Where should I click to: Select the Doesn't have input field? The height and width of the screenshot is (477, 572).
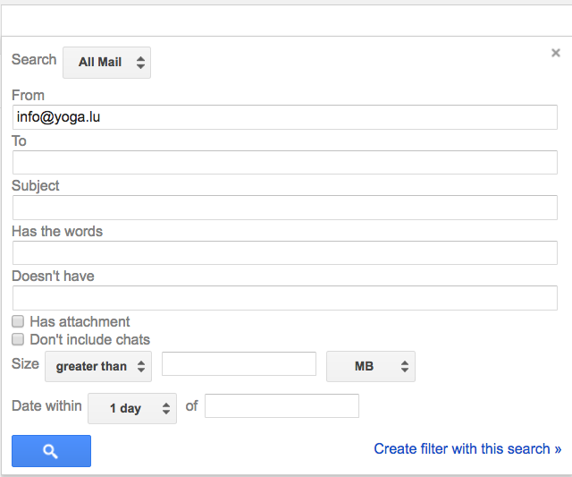285,298
